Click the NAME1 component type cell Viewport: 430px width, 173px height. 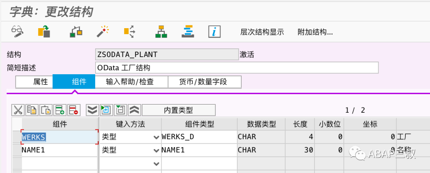click(x=199, y=150)
